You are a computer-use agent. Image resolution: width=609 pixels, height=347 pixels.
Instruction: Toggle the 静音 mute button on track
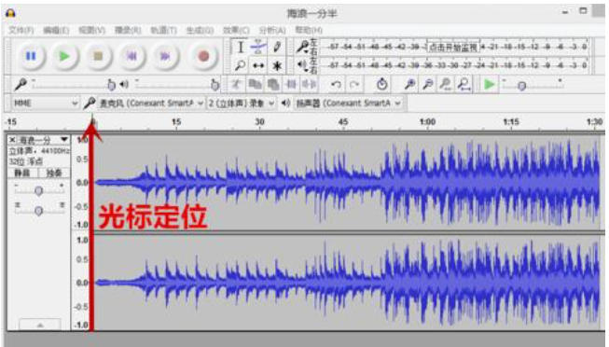pos(22,173)
